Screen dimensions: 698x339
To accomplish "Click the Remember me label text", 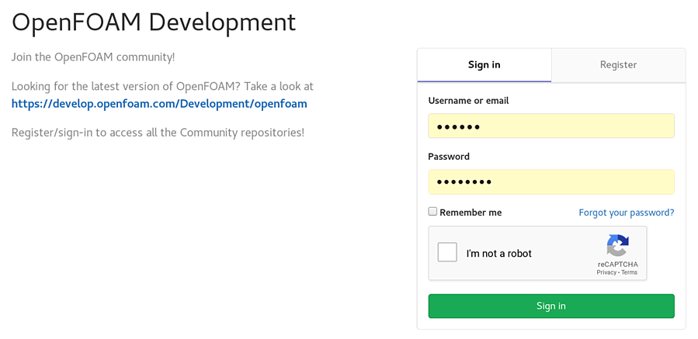I will point(471,213).
